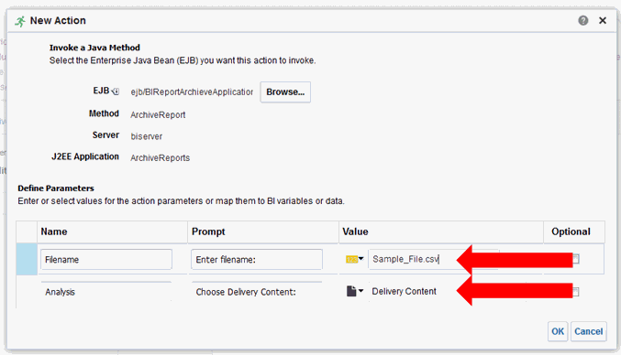Click the Browse... button
Image resolution: width=621 pixels, height=355 pixels.
click(x=285, y=92)
